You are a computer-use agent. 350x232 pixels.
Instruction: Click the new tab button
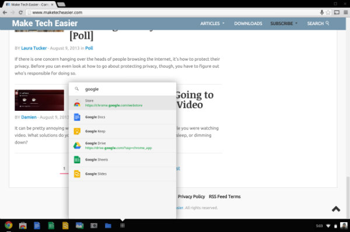(x=61, y=4)
